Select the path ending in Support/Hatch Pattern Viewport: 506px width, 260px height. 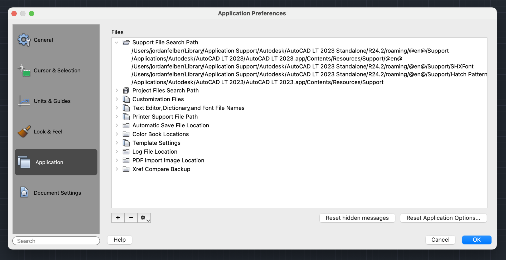(x=309, y=74)
